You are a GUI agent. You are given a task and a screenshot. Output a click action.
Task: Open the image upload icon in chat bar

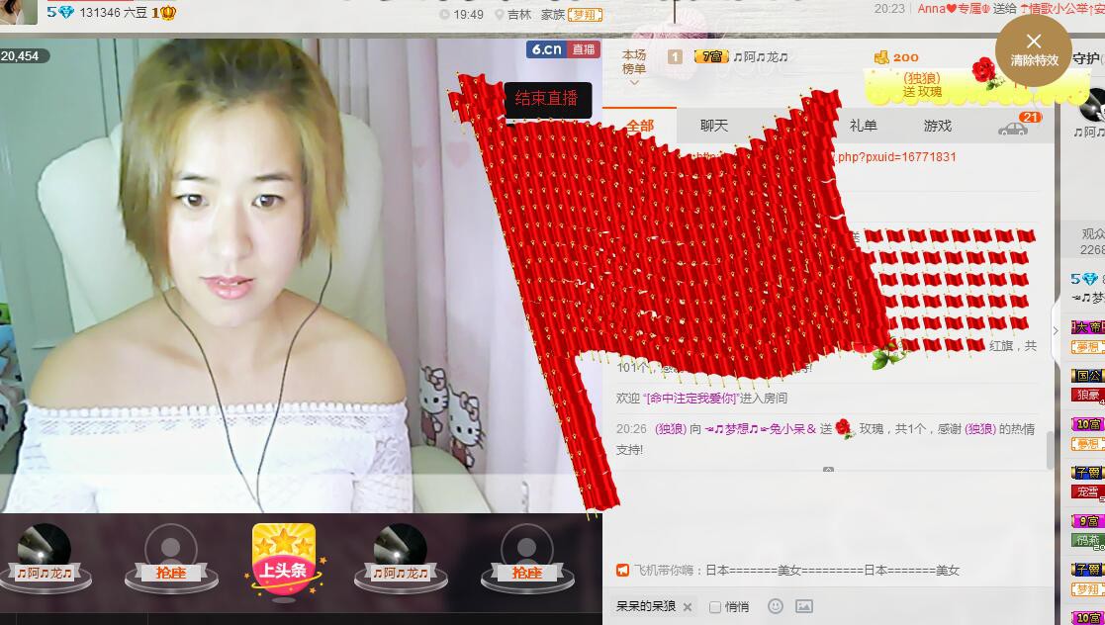click(x=804, y=606)
